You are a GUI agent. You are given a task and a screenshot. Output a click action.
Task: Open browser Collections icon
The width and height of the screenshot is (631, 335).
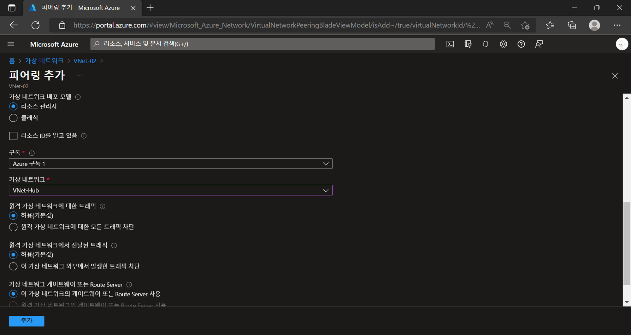coord(572,25)
